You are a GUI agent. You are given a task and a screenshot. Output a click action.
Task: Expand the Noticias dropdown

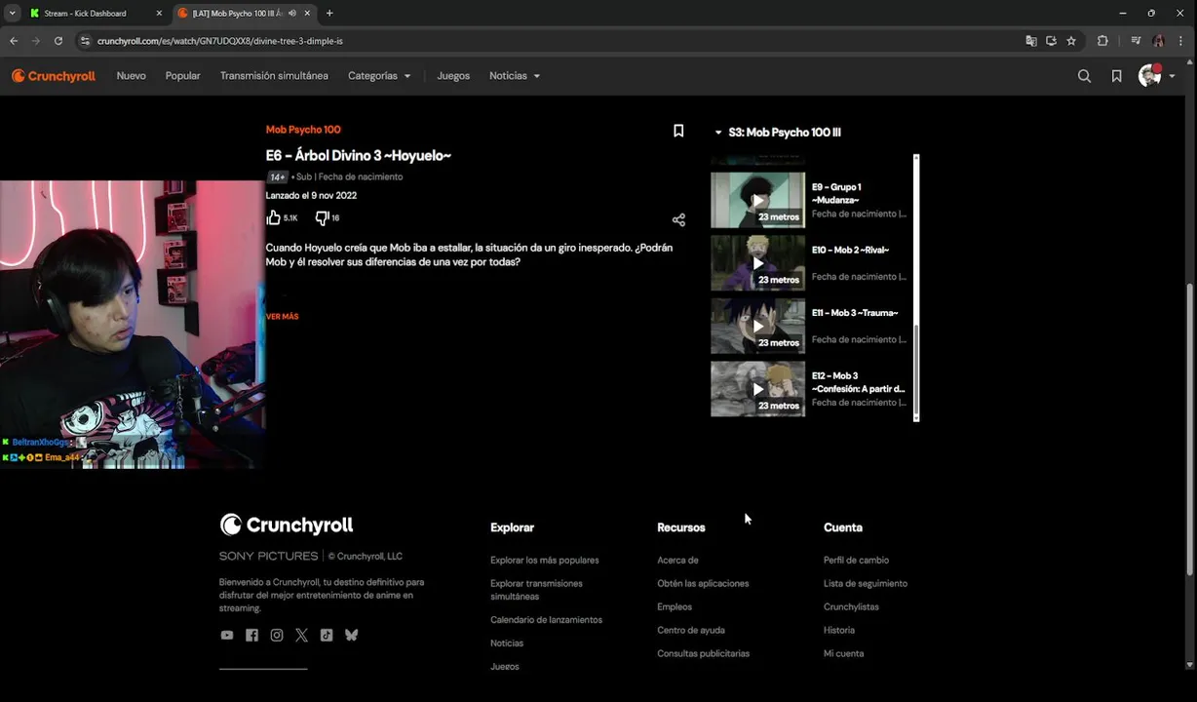point(515,76)
